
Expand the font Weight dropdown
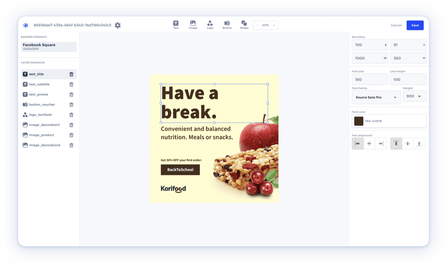click(x=414, y=96)
